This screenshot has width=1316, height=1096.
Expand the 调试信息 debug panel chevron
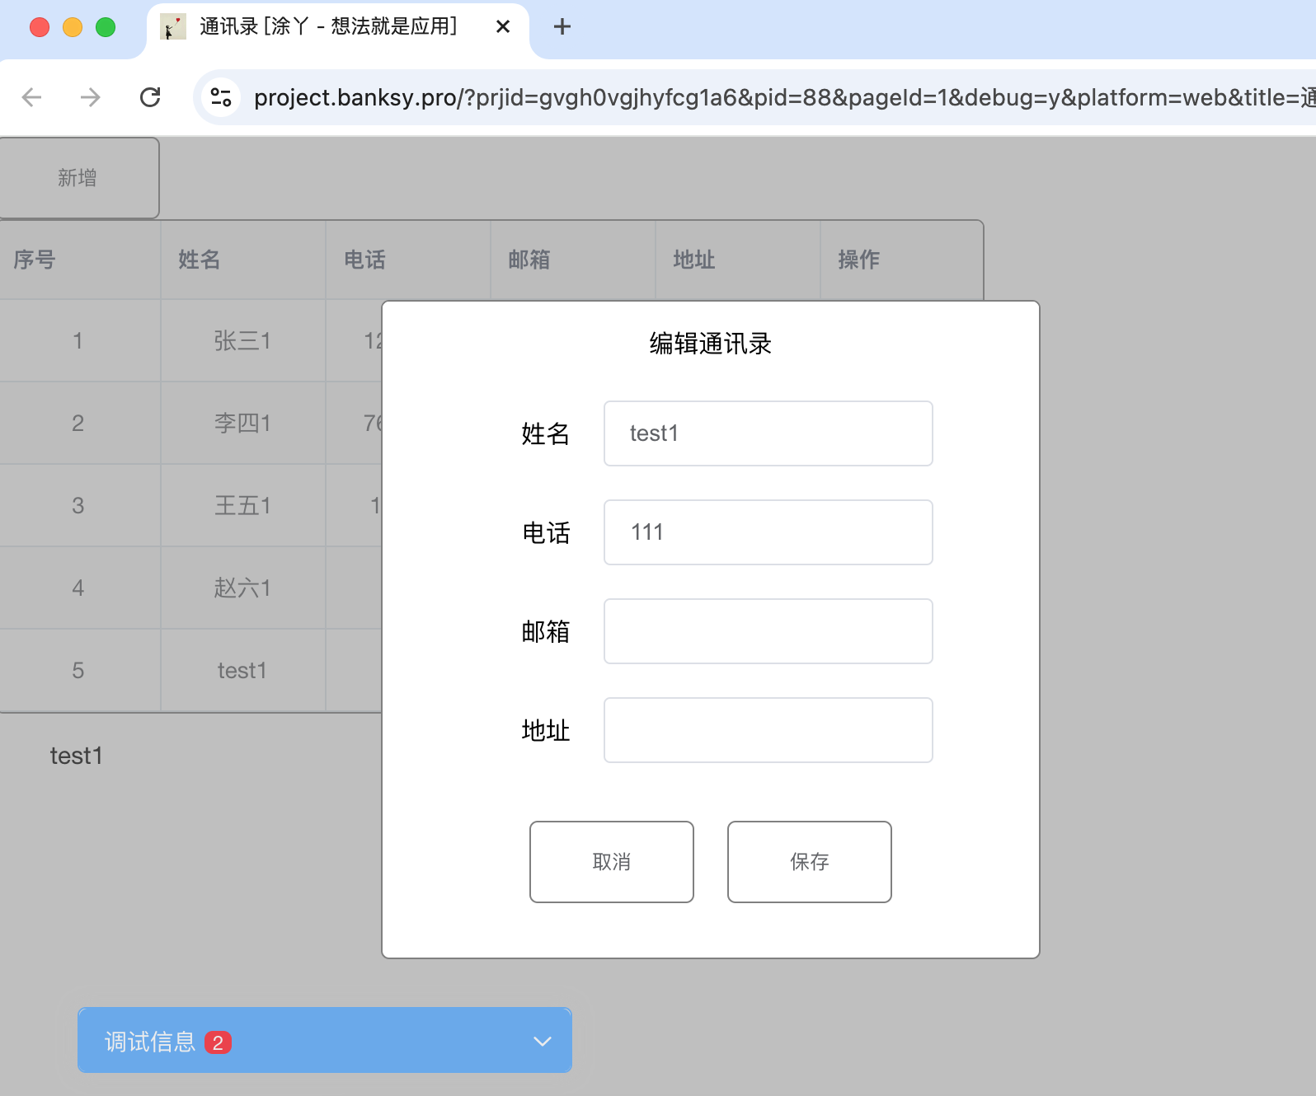pyautogui.click(x=543, y=1042)
